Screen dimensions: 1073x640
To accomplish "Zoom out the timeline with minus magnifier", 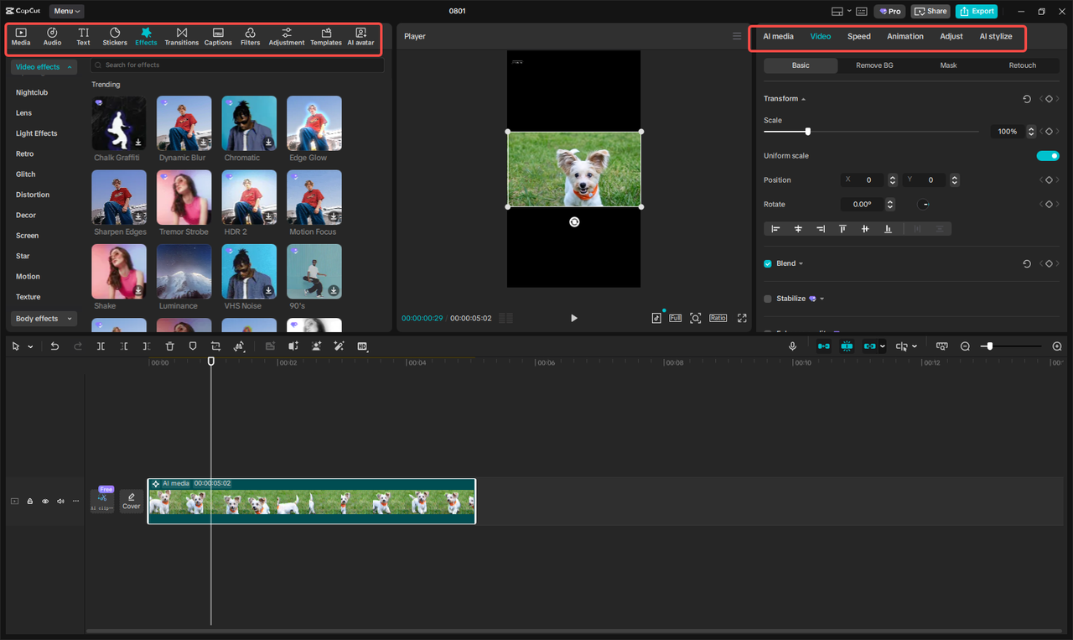I will pos(965,346).
